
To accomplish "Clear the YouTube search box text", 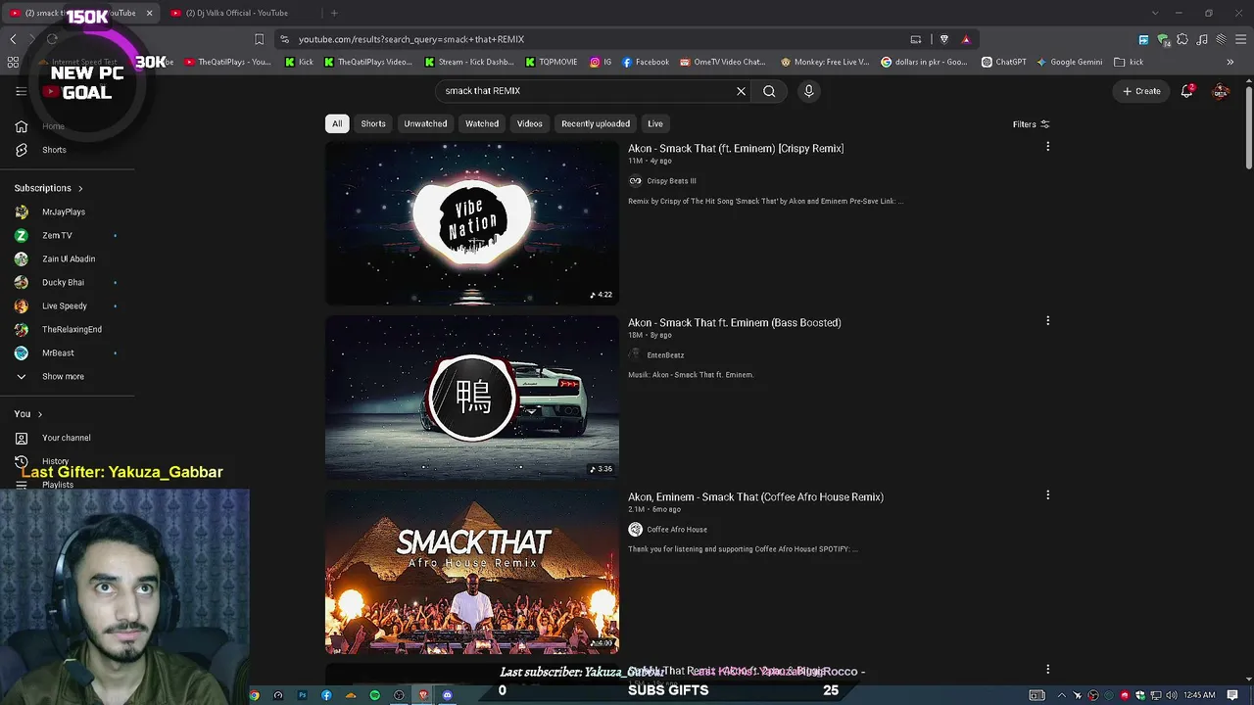I will tap(741, 91).
